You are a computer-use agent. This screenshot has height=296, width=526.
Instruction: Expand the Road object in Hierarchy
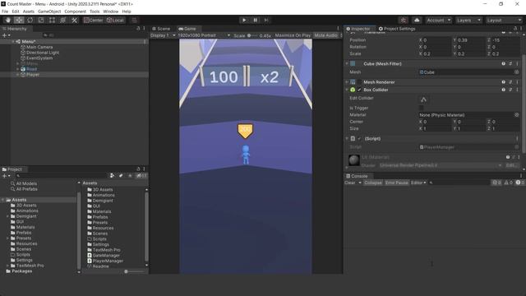pyautogui.click(x=18, y=69)
